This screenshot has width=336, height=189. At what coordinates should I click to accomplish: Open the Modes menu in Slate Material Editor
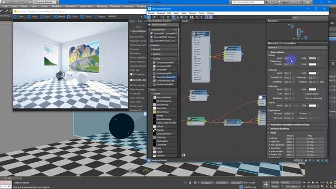tap(151, 13)
